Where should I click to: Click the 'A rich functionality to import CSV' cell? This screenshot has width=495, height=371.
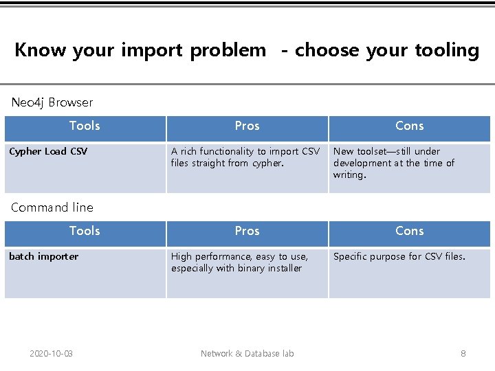click(x=245, y=157)
